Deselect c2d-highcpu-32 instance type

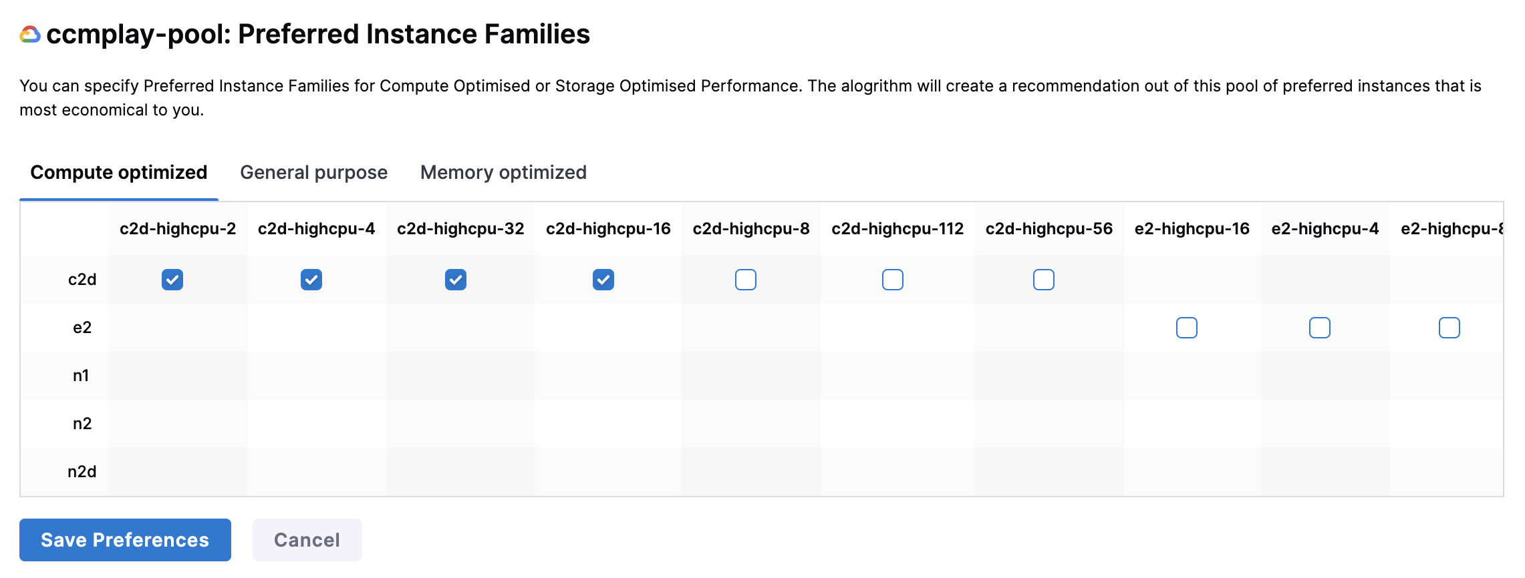[x=456, y=280]
